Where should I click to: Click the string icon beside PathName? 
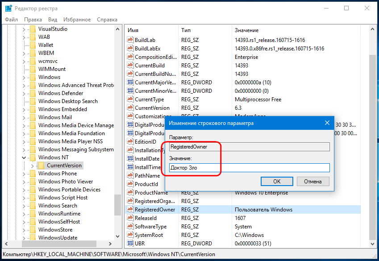130,175
